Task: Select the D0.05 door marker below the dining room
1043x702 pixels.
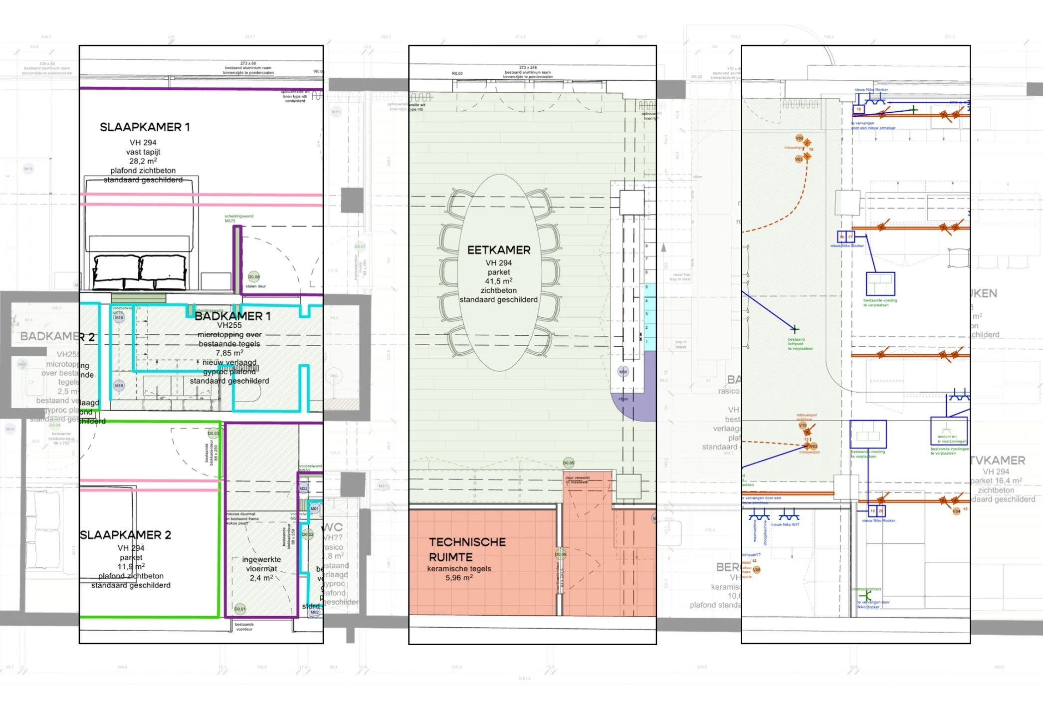Action: 569,463
